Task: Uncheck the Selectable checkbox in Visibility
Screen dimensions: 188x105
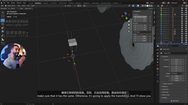Action: 172,101
